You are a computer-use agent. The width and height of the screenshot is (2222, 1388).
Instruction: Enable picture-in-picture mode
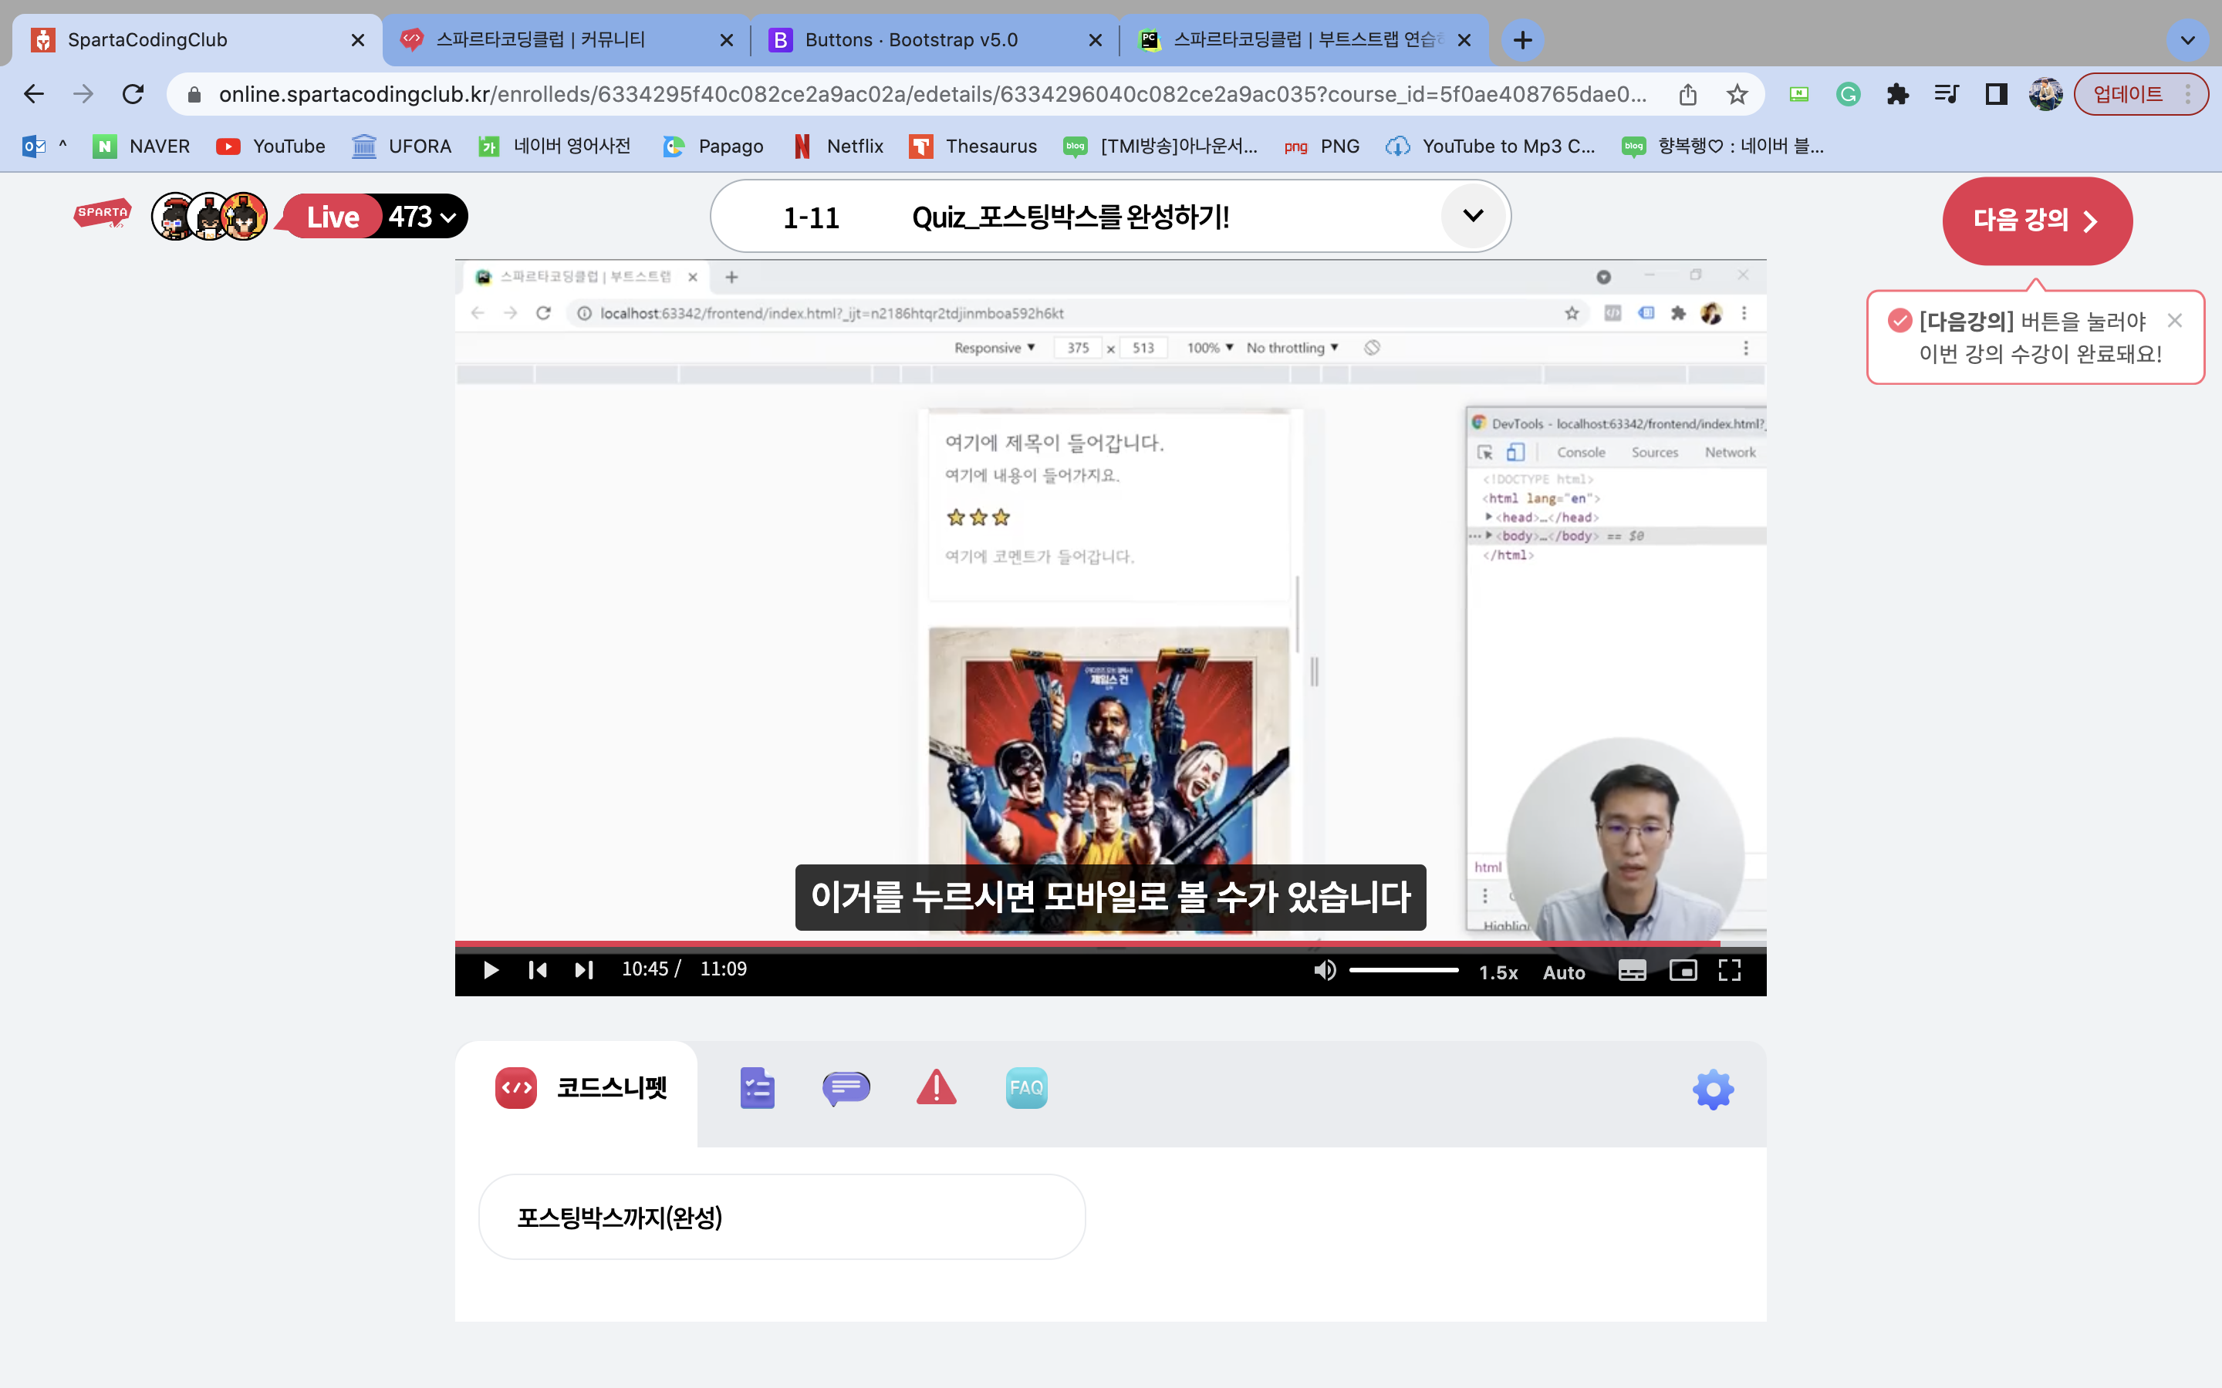1682,970
